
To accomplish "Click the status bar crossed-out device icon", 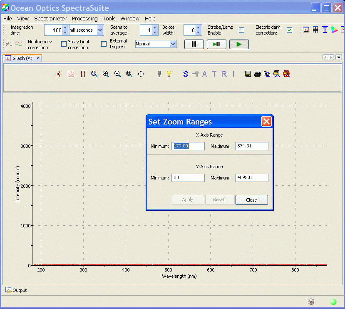I will click(311, 302).
